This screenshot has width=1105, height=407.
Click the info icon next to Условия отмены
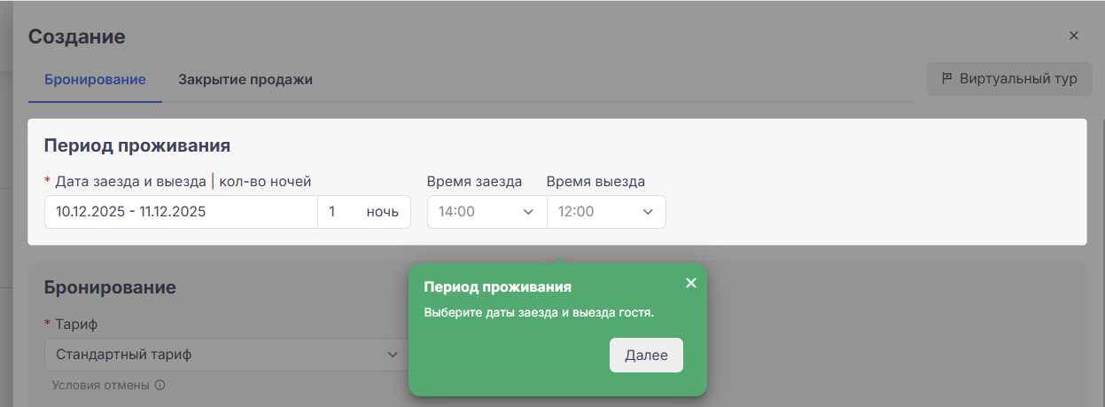[160, 386]
